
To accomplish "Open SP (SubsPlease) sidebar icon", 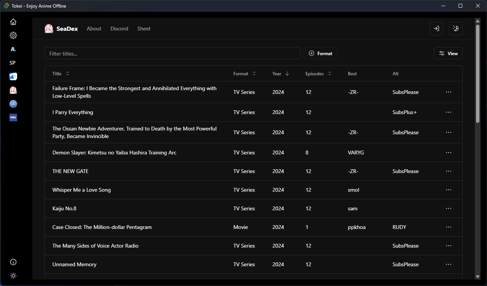I will (x=13, y=63).
